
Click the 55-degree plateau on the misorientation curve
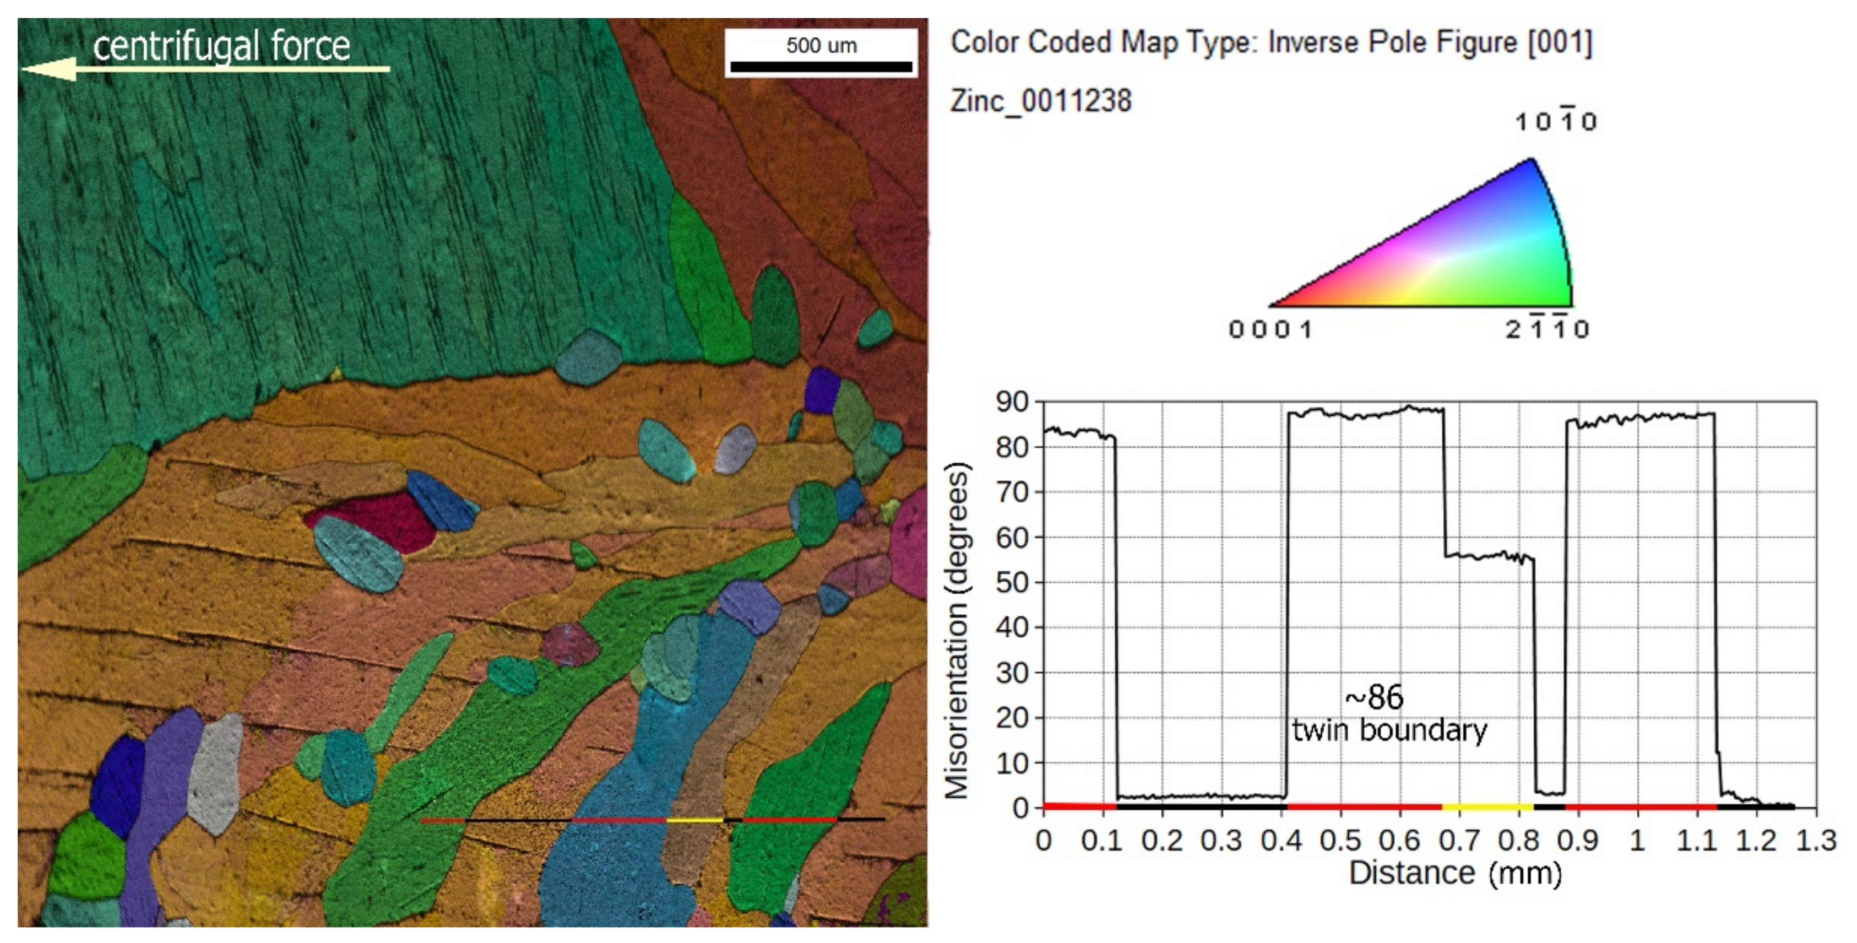(x=1489, y=556)
